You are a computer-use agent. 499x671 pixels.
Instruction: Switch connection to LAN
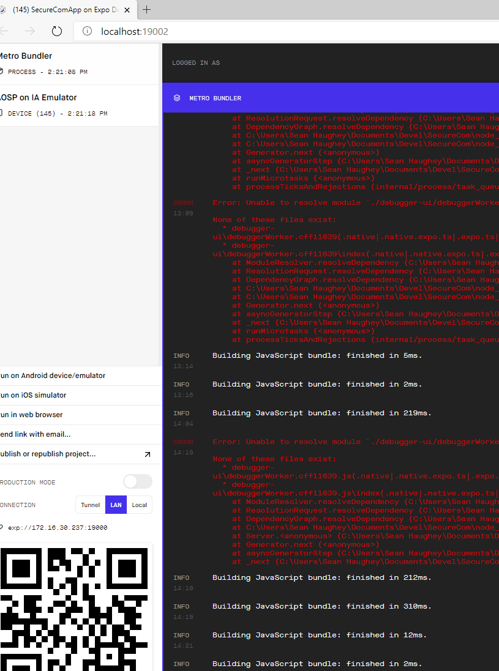(116, 505)
